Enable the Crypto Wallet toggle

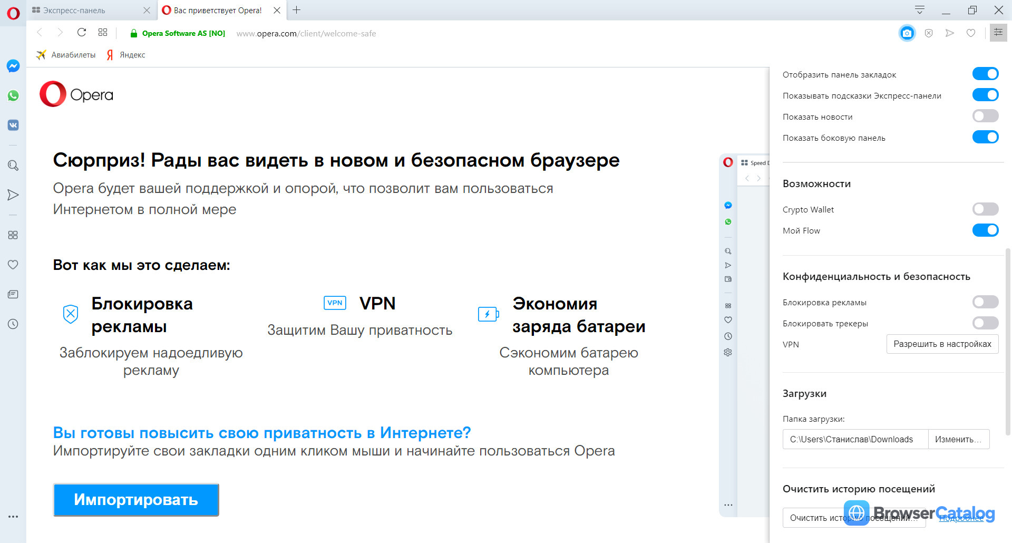tap(985, 209)
